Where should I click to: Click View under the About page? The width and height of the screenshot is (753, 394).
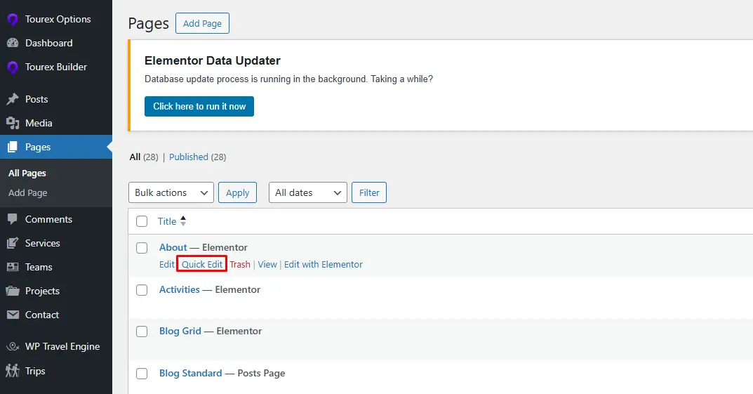pyautogui.click(x=267, y=265)
